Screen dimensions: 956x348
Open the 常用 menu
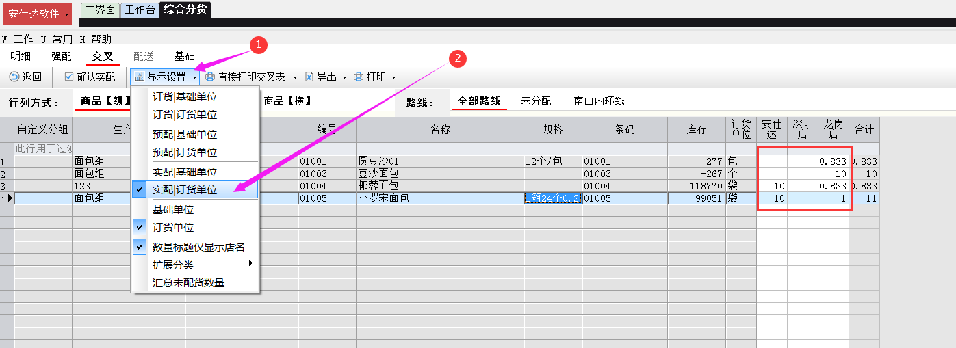[x=57, y=40]
